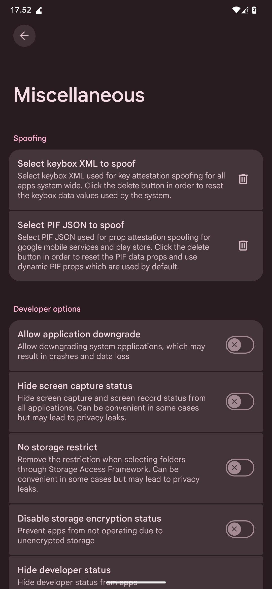
Task: Tap the battery icon in status bar
Action: click(254, 10)
